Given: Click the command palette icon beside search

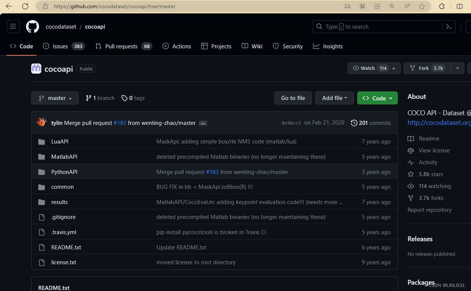Looking at the screenshot, I should point(449,26).
